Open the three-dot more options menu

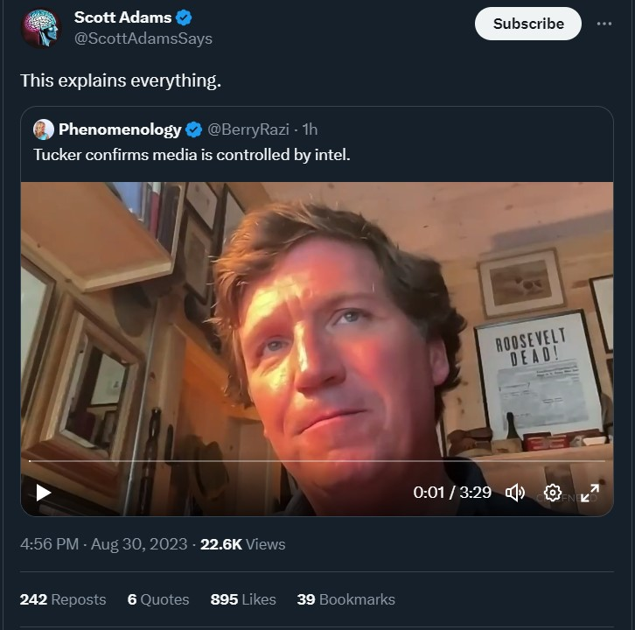[604, 24]
